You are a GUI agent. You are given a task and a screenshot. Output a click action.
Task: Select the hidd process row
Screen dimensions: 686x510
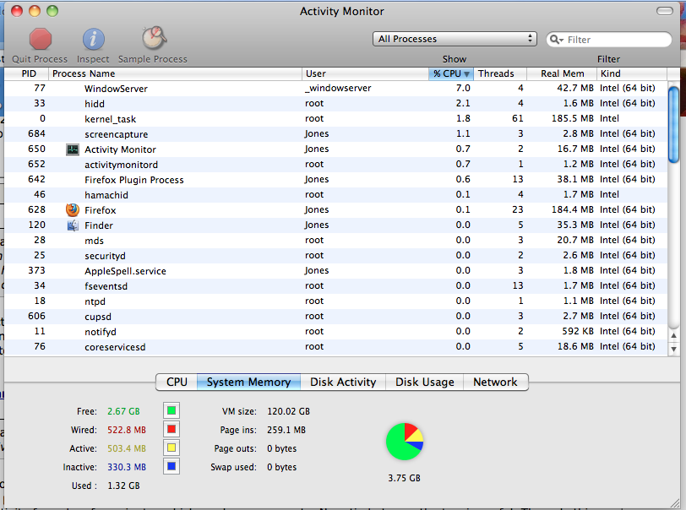(335, 104)
